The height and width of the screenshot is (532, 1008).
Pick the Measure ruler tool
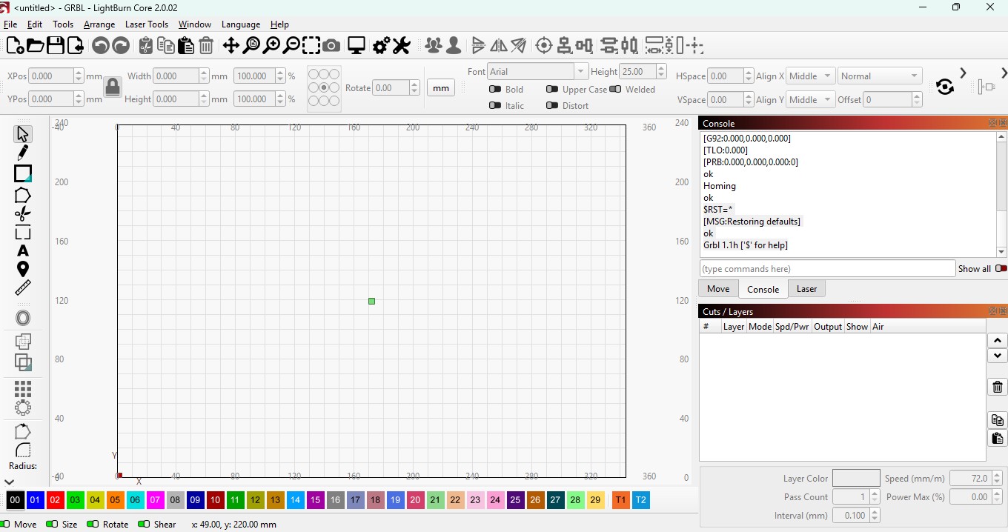(23, 287)
